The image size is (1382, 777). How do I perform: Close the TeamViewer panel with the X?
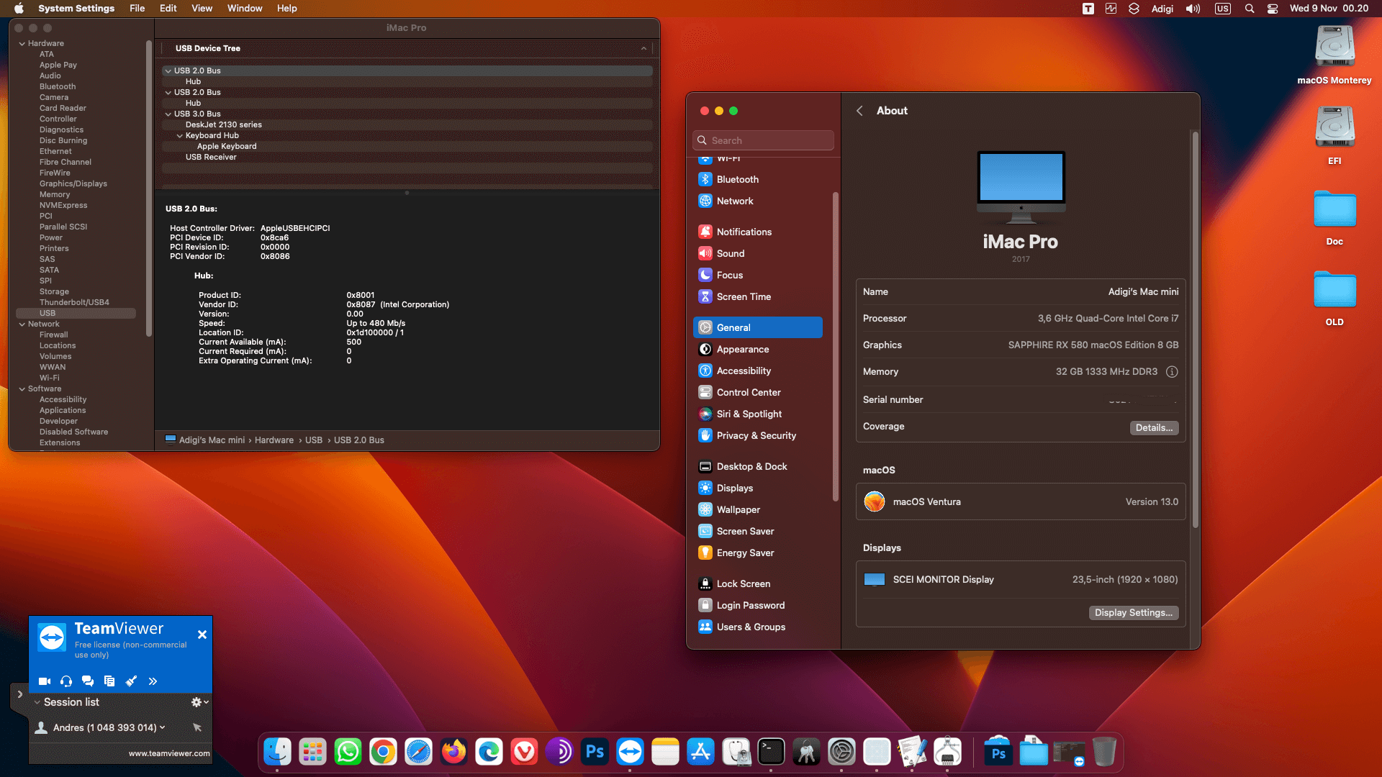202,635
